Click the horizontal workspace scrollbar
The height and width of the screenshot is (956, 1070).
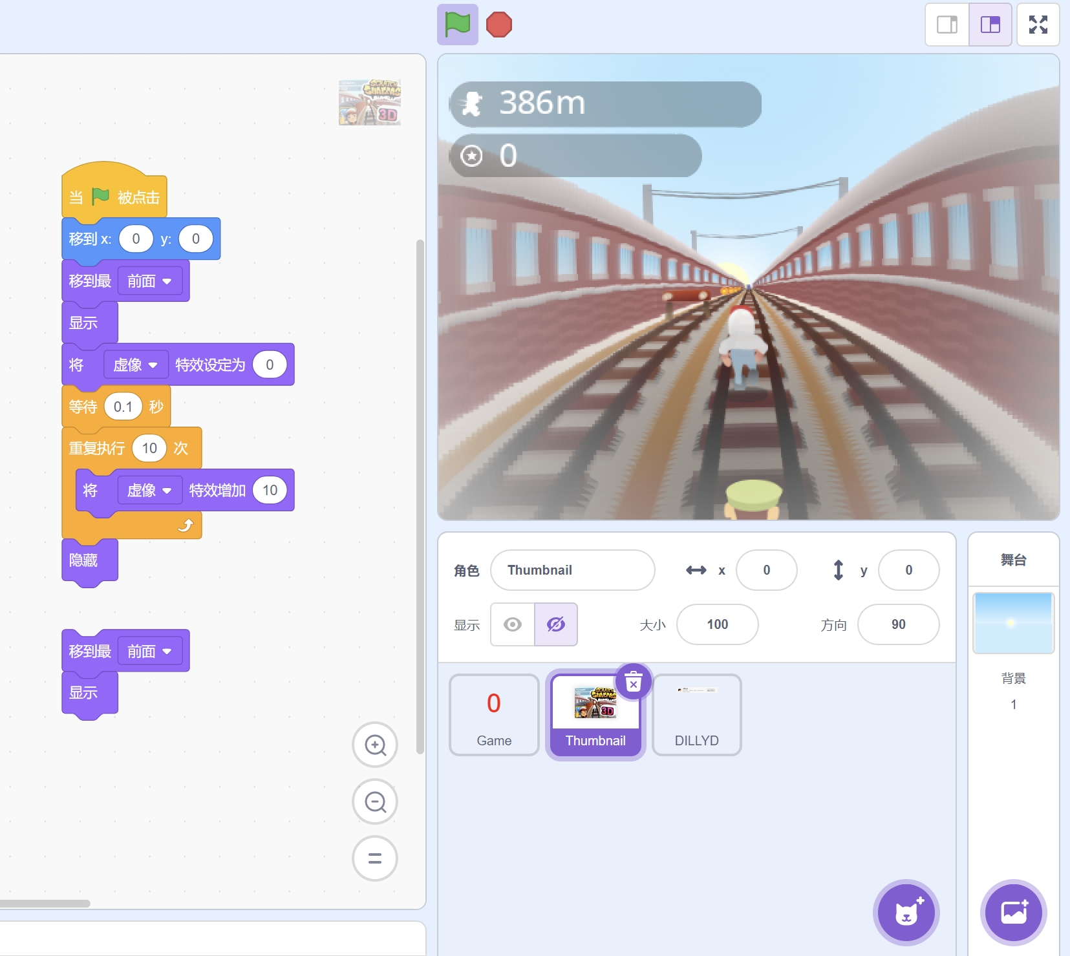tap(45, 903)
